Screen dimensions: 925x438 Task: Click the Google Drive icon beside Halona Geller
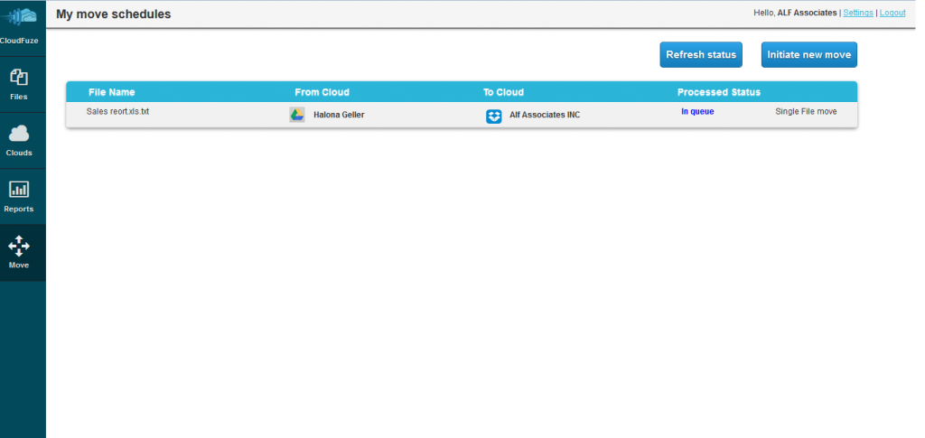(296, 115)
